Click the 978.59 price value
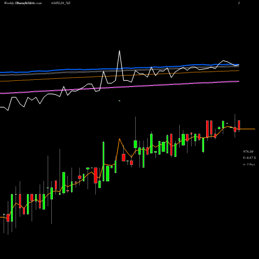259x259 pixels. tap(248, 152)
